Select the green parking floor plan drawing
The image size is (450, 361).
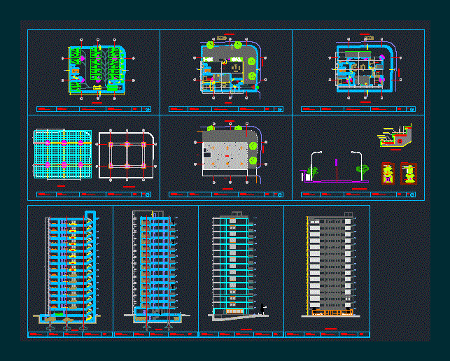(97, 69)
